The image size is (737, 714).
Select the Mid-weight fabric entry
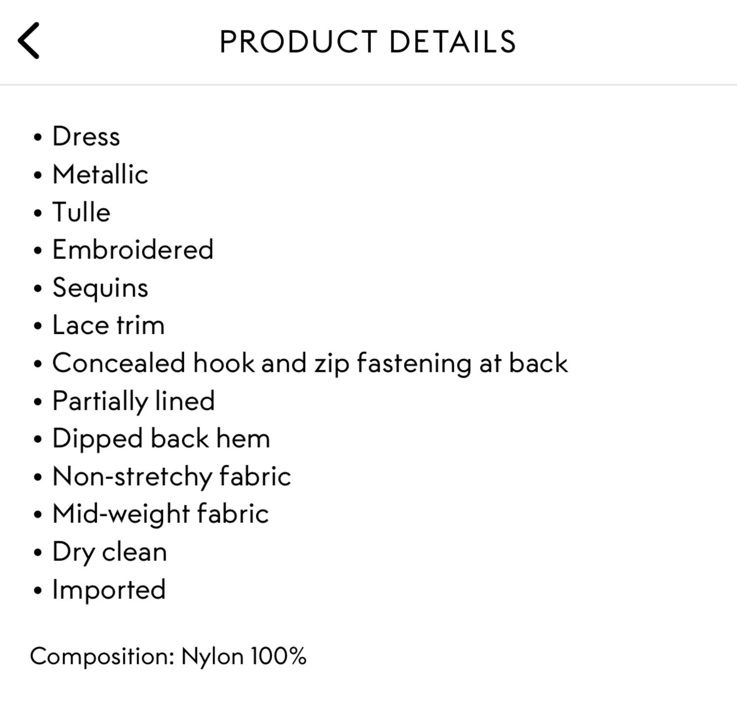coord(160,514)
